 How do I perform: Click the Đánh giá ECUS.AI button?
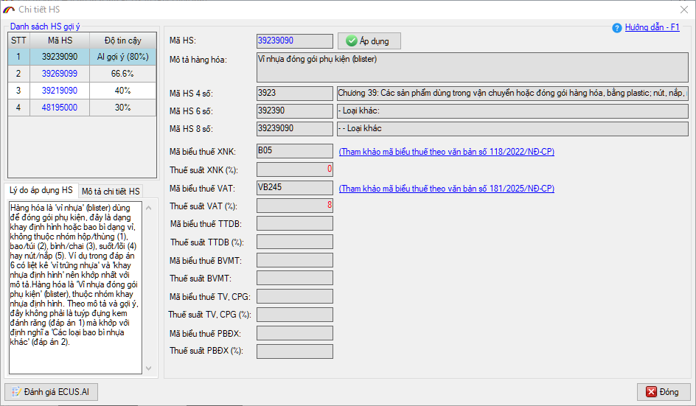tap(51, 392)
